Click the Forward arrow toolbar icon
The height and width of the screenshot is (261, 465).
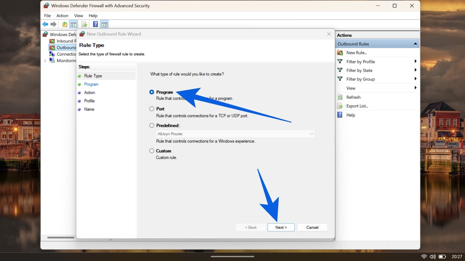pos(54,24)
